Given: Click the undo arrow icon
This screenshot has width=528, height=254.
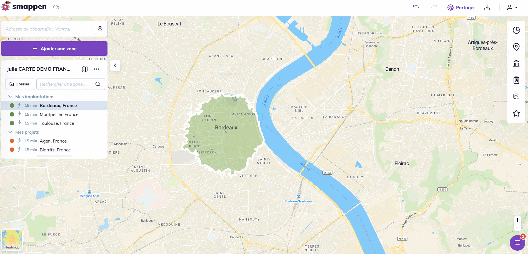Looking at the screenshot, I should click(x=416, y=7).
